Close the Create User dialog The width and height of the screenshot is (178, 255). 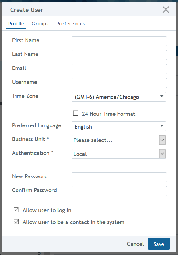pos(166,10)
